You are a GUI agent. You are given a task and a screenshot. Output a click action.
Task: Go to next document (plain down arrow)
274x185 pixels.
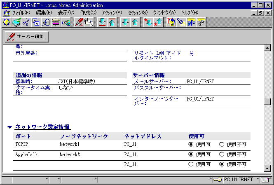pyautogui.click(x=125, y=22)
